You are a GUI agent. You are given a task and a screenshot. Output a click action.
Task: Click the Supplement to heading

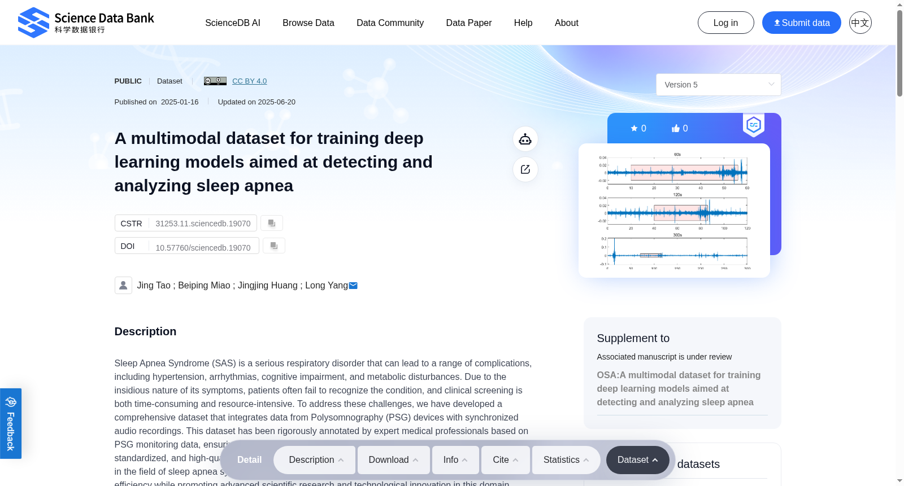[x=633, y=338]
